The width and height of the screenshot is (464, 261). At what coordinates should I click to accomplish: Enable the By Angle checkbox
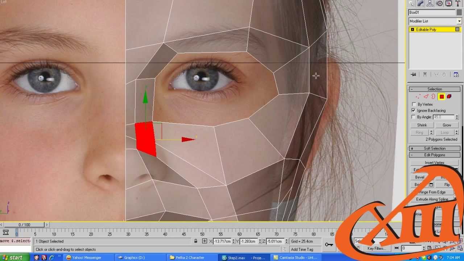click(414, 117)
